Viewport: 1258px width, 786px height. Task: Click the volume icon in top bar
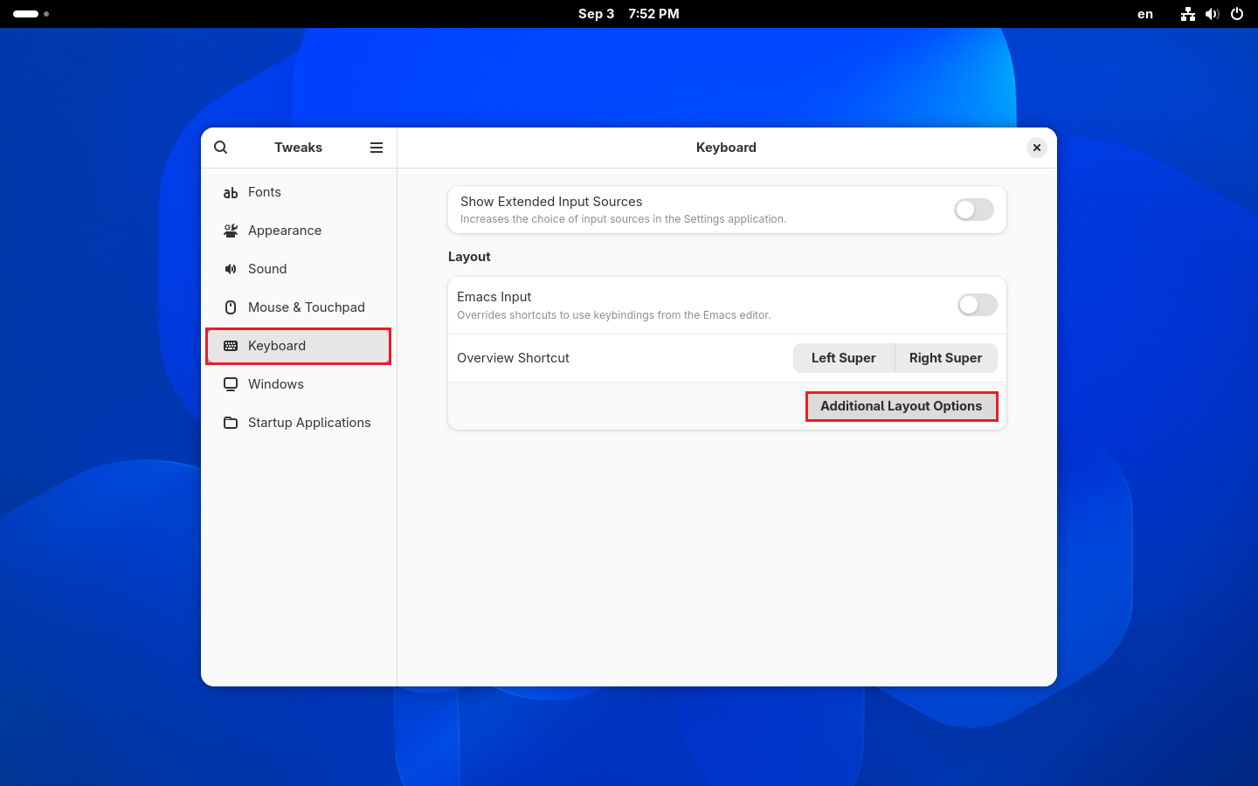(x=1212, y=14)
